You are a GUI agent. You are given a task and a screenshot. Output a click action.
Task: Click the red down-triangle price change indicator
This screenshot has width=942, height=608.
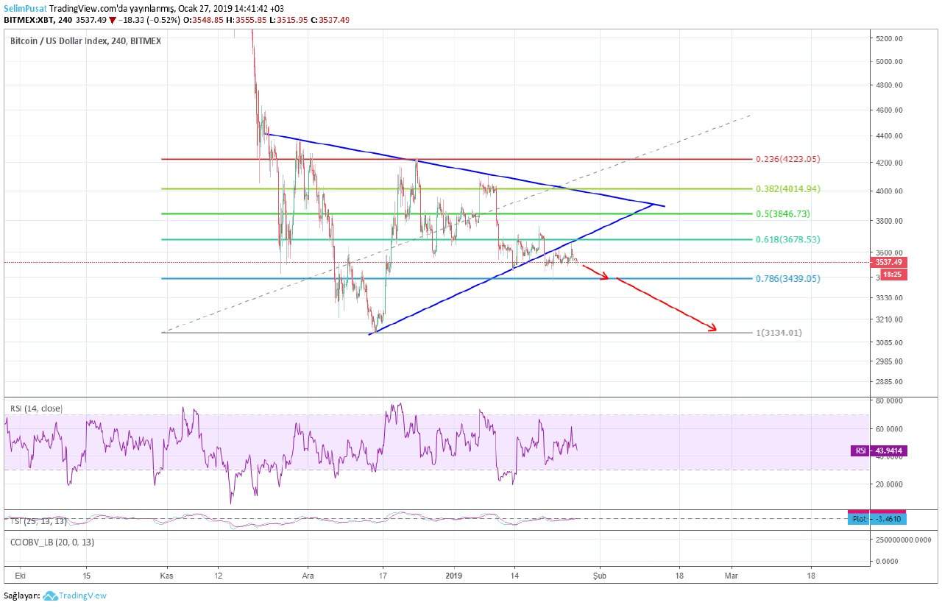(x=112, y=20)
